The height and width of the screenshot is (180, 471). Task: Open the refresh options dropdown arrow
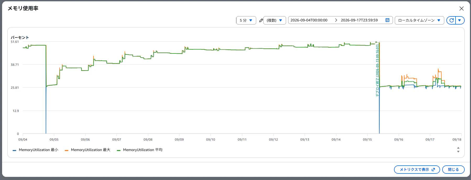coord(460,20)
